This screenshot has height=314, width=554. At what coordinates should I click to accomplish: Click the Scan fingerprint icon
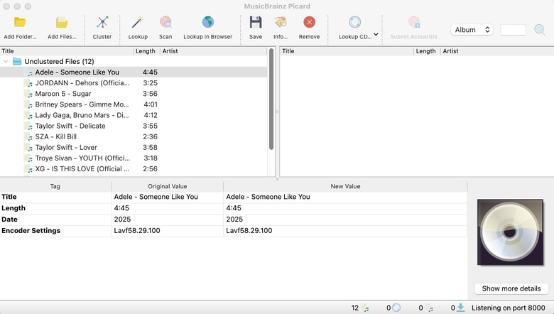click(165, 23)
